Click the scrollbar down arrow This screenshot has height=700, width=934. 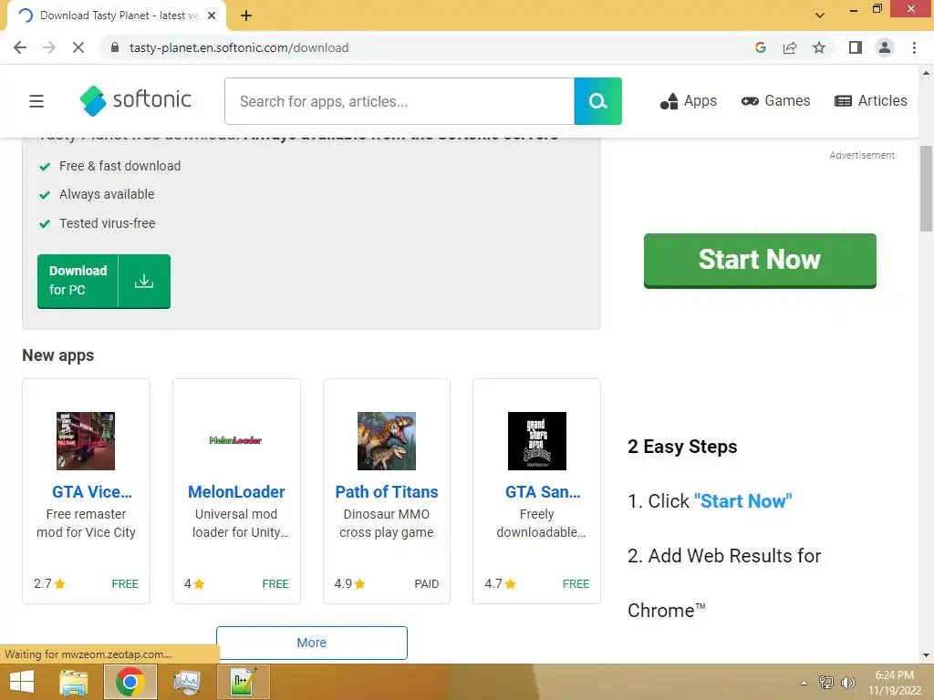[x=926, y=655]
